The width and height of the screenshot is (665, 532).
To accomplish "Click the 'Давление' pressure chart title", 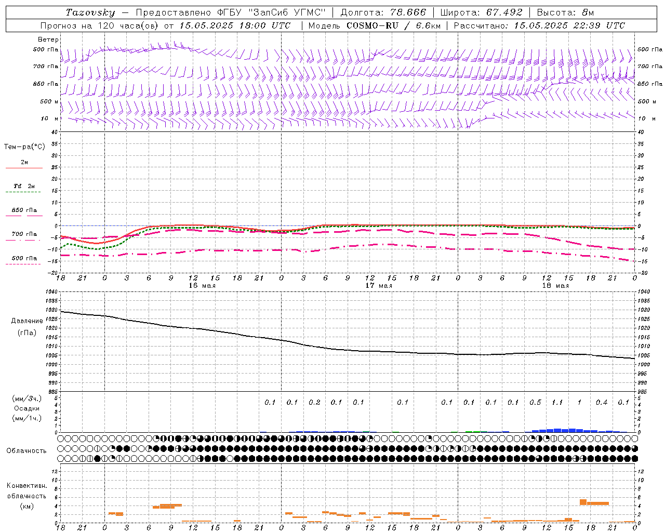I will pyautogui.click(x=26, y=321).
